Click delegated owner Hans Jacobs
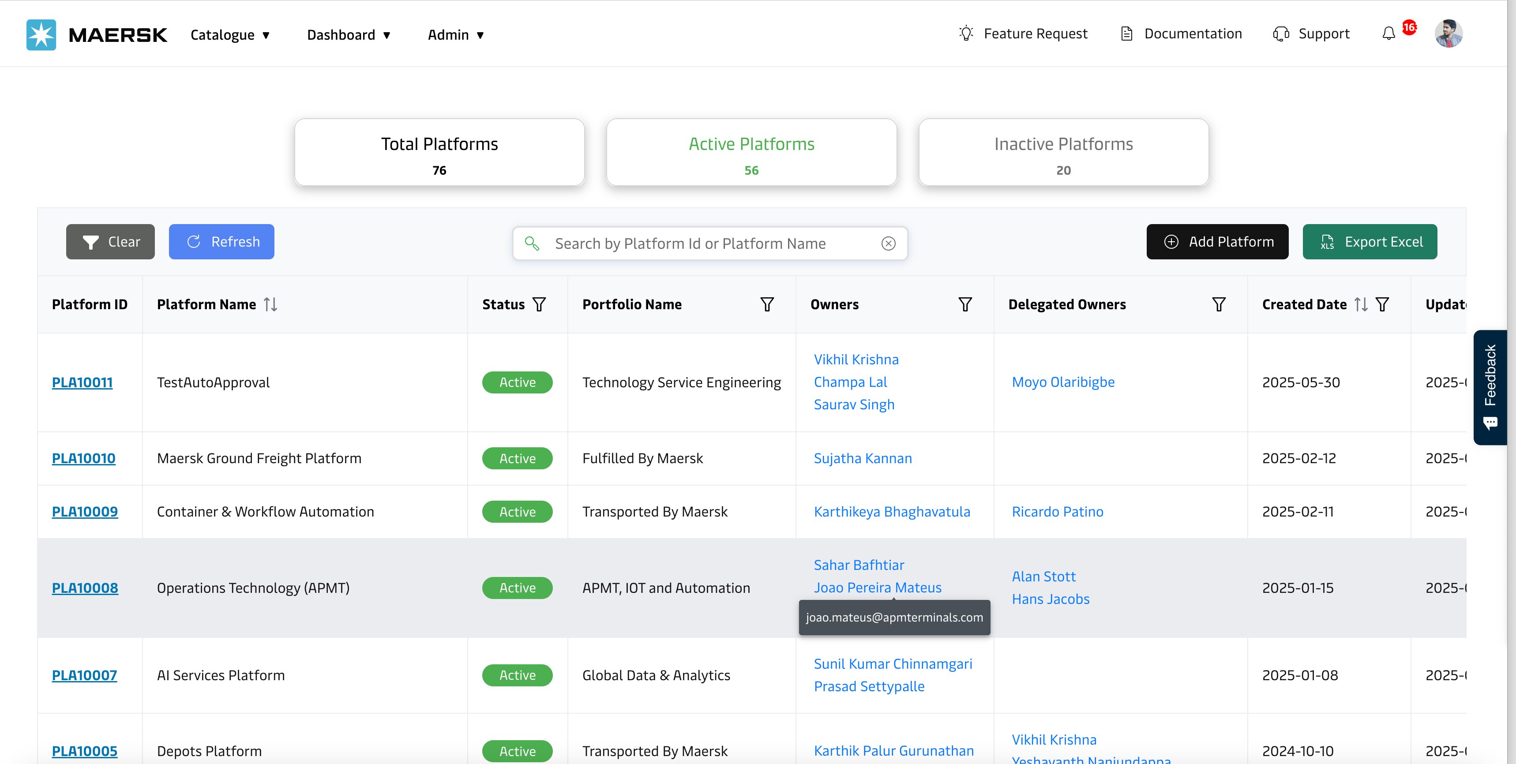Image resolution: width=1516 pixels, height=764 pixels. [x=1051, y=599]
